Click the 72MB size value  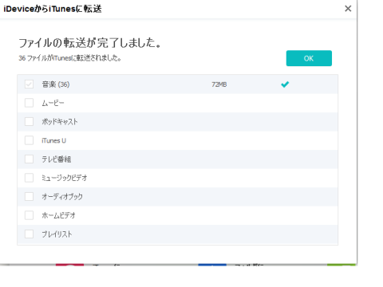tap(219, 85)
